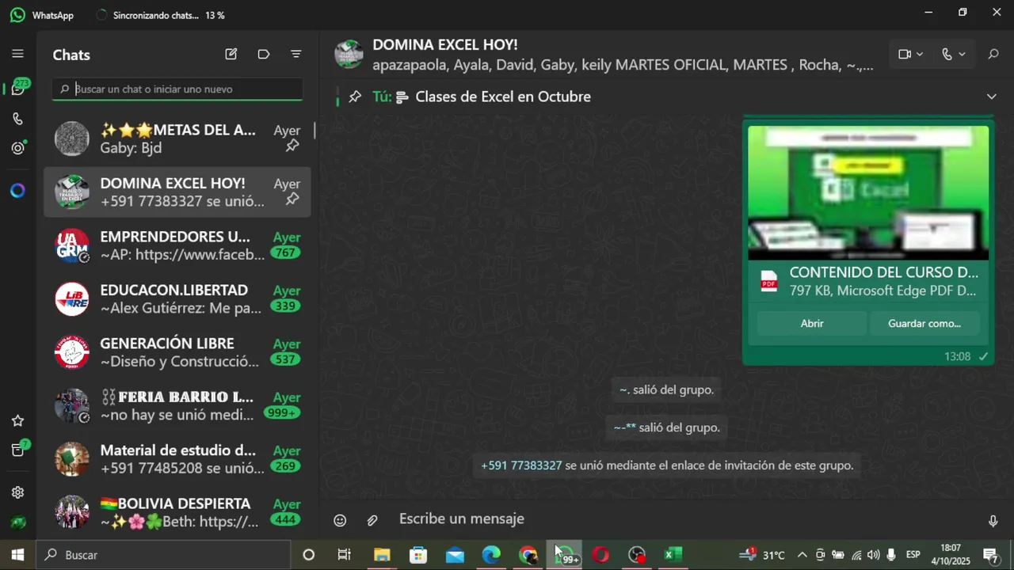Click the chat list scrollbar

(314, 130)
